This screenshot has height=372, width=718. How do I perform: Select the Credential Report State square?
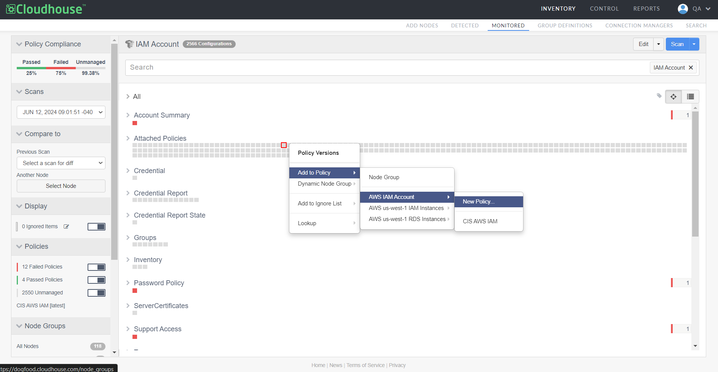click(x=135, y=223)
